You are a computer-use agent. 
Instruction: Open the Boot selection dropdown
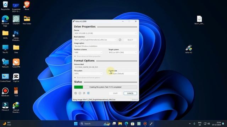(95, 40)
